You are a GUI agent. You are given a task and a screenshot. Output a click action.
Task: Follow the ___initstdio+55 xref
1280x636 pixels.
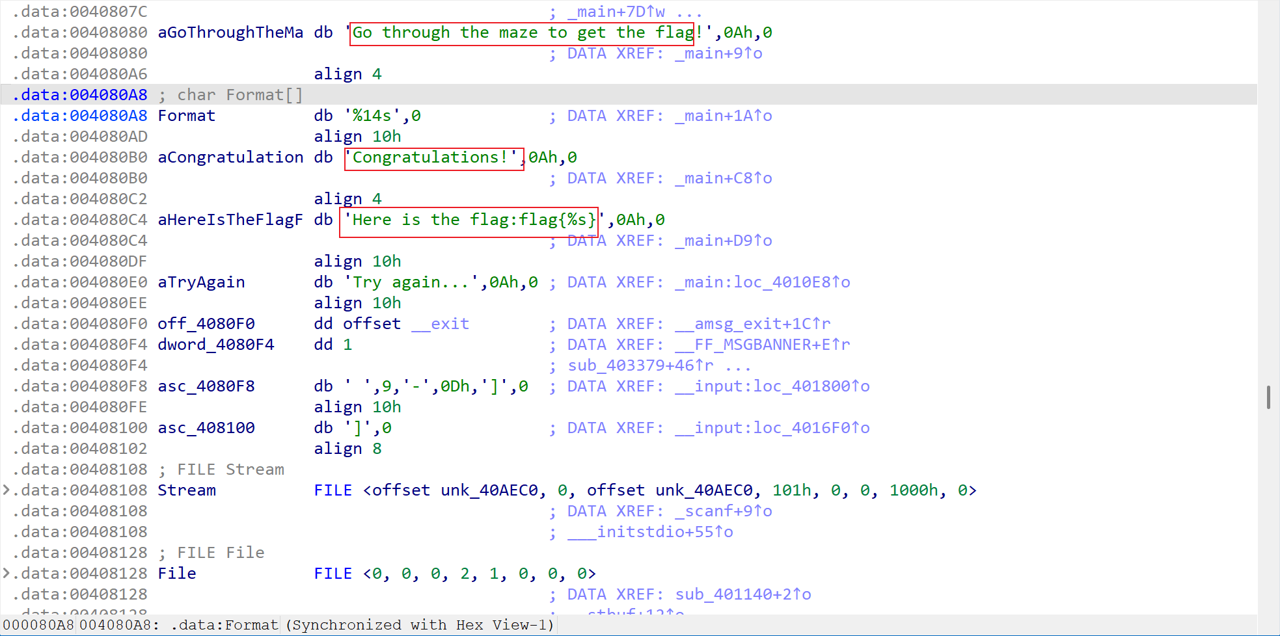click(x=650, y=532)
